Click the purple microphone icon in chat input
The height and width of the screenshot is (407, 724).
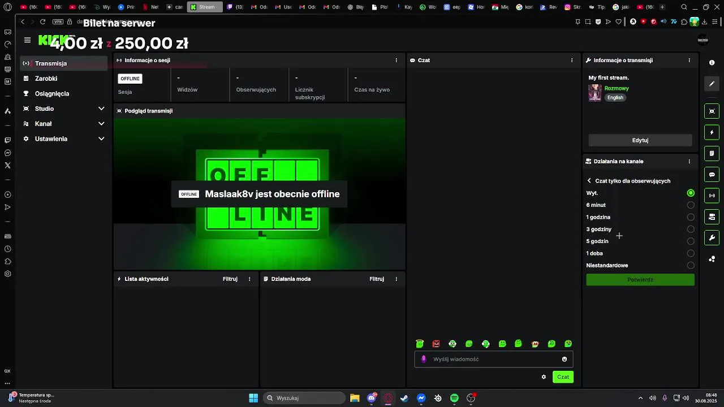tap(424, 359)
